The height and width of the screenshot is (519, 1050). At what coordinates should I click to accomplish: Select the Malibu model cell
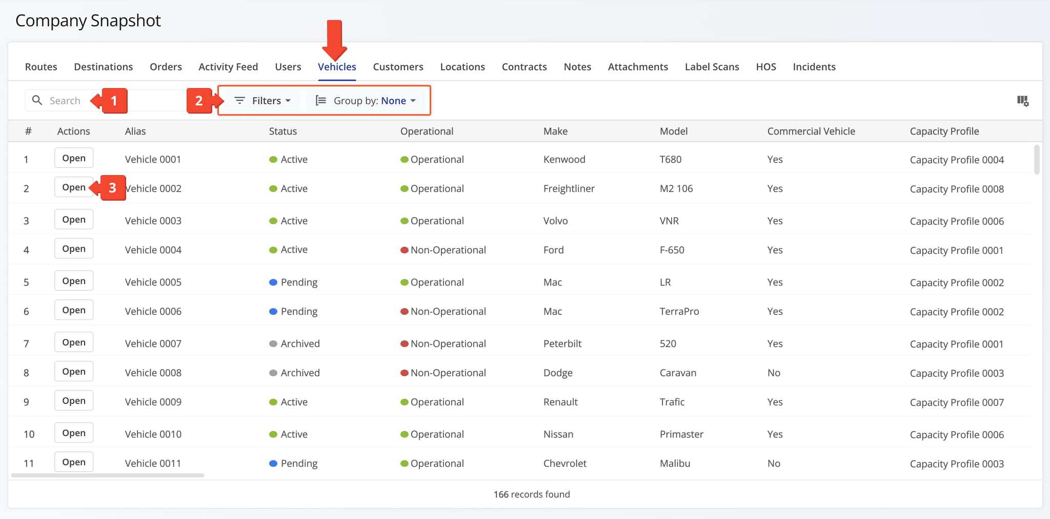(675, 463)
